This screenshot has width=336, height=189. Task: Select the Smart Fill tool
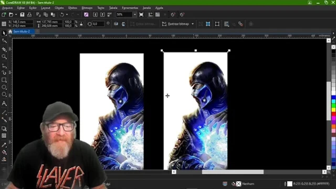[4, 159]
